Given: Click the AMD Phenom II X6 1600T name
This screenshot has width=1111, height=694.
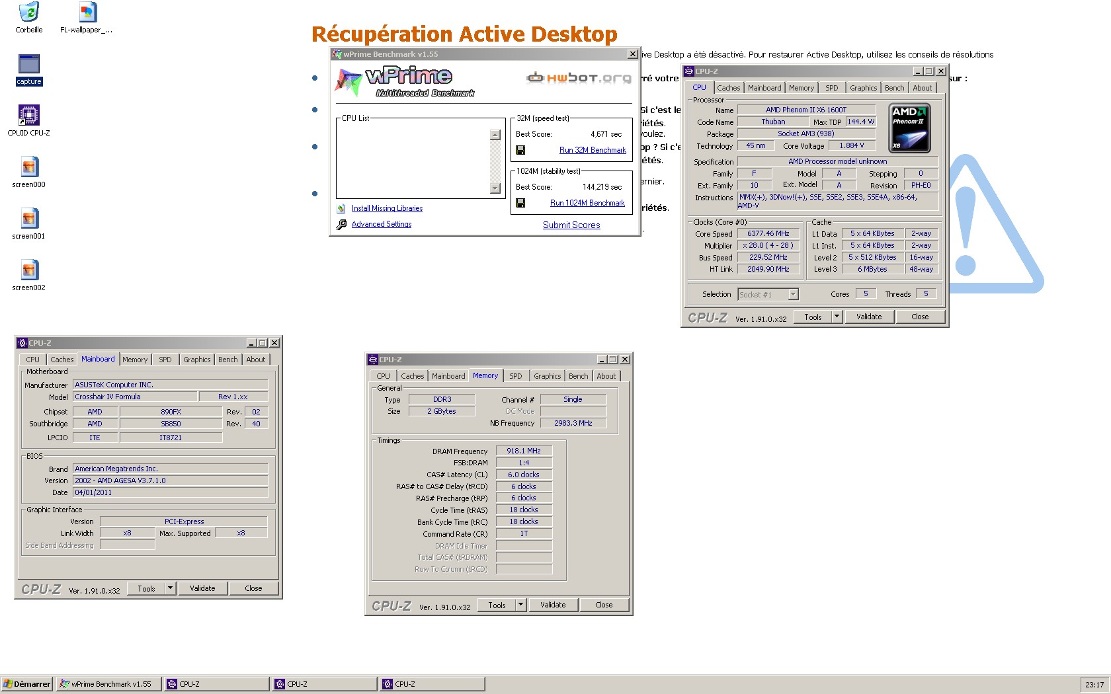Looking at the screenshot, I should click(806, 110).
